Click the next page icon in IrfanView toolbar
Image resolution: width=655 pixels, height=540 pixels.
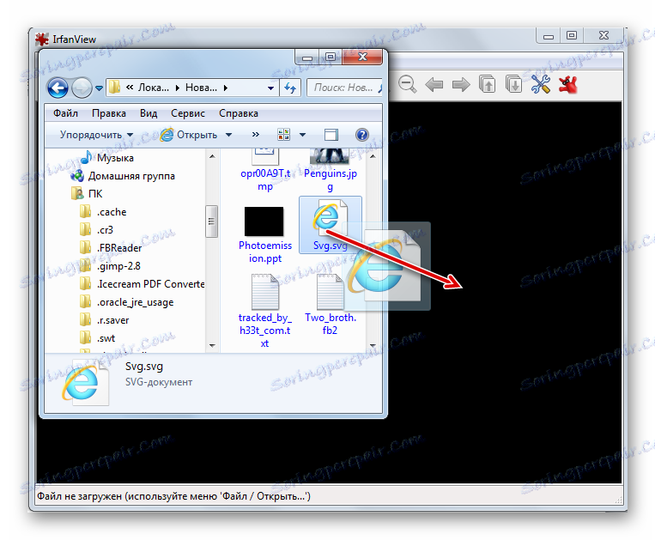513,84
